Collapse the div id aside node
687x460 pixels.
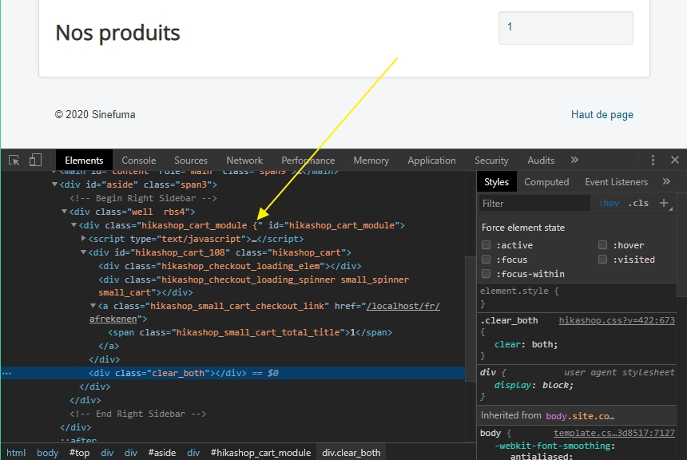point(55,184)
